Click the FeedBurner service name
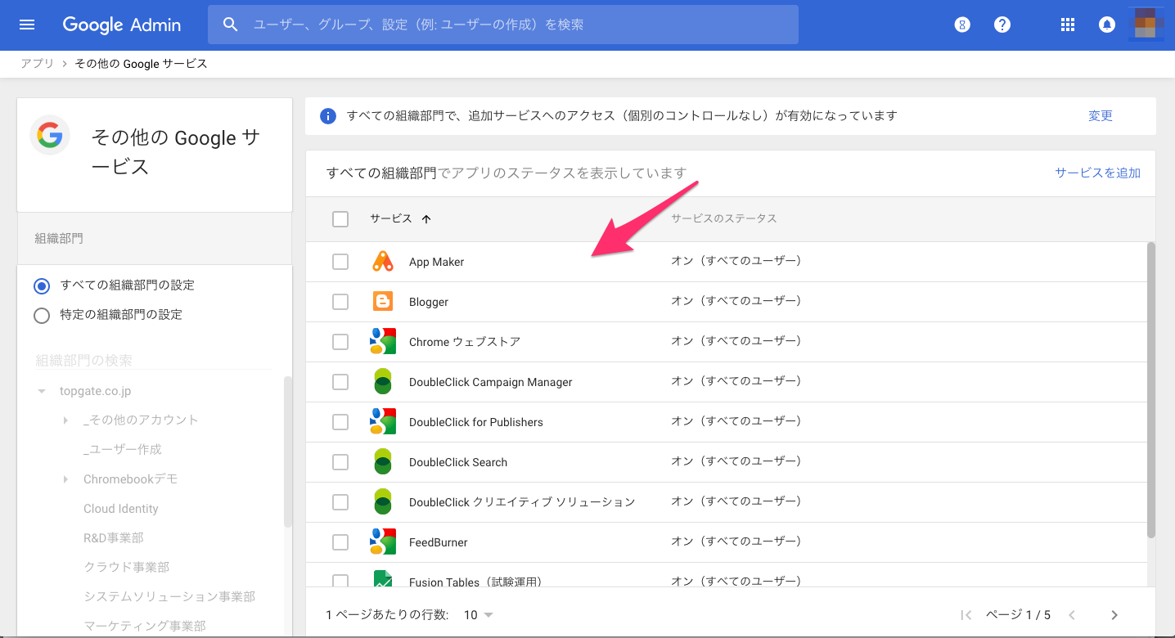Screen dimensions: 1175x638 tap(439, 542)
